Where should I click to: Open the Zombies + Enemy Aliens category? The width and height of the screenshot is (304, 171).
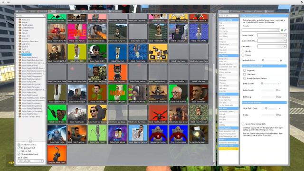[31, 117]
